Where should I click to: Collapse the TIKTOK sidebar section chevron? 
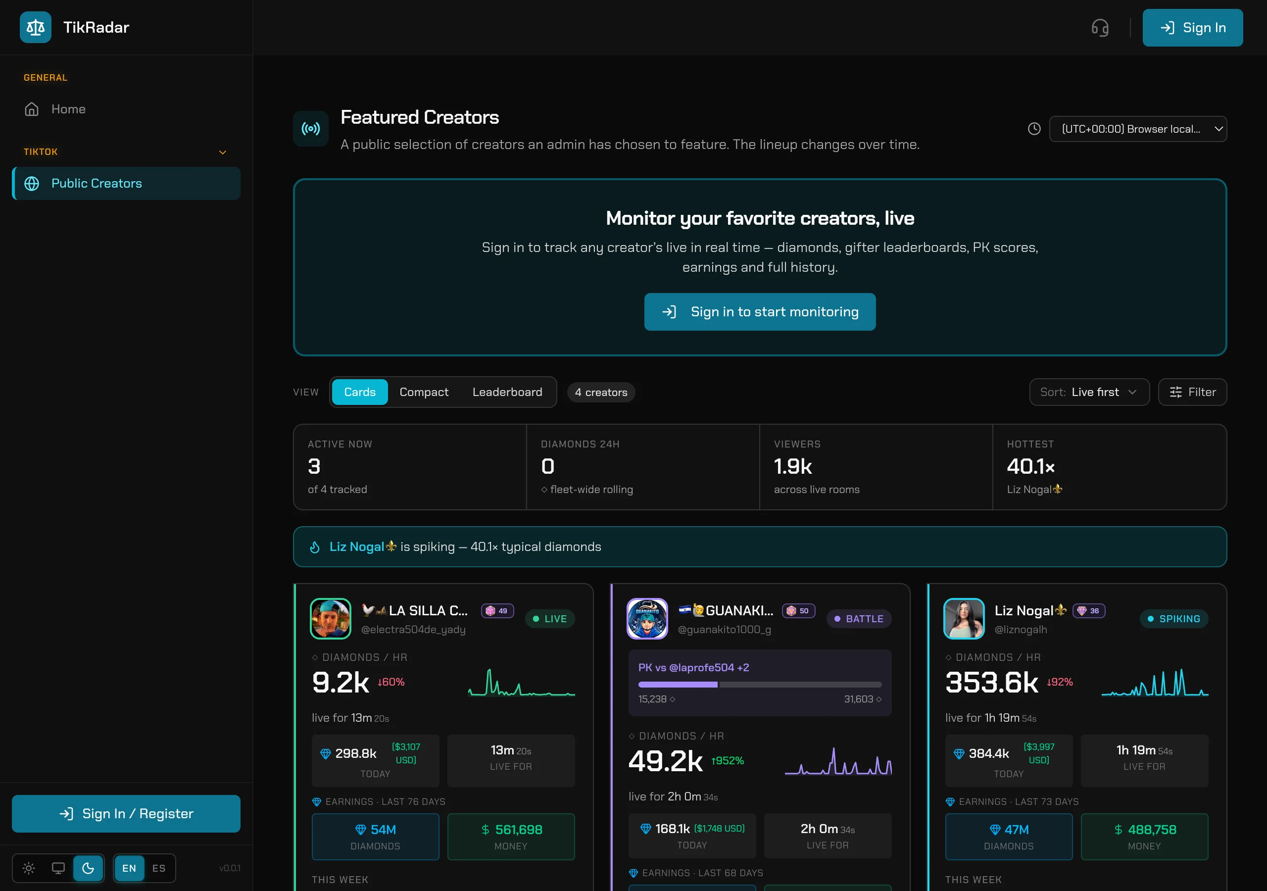tap(223, 152)
